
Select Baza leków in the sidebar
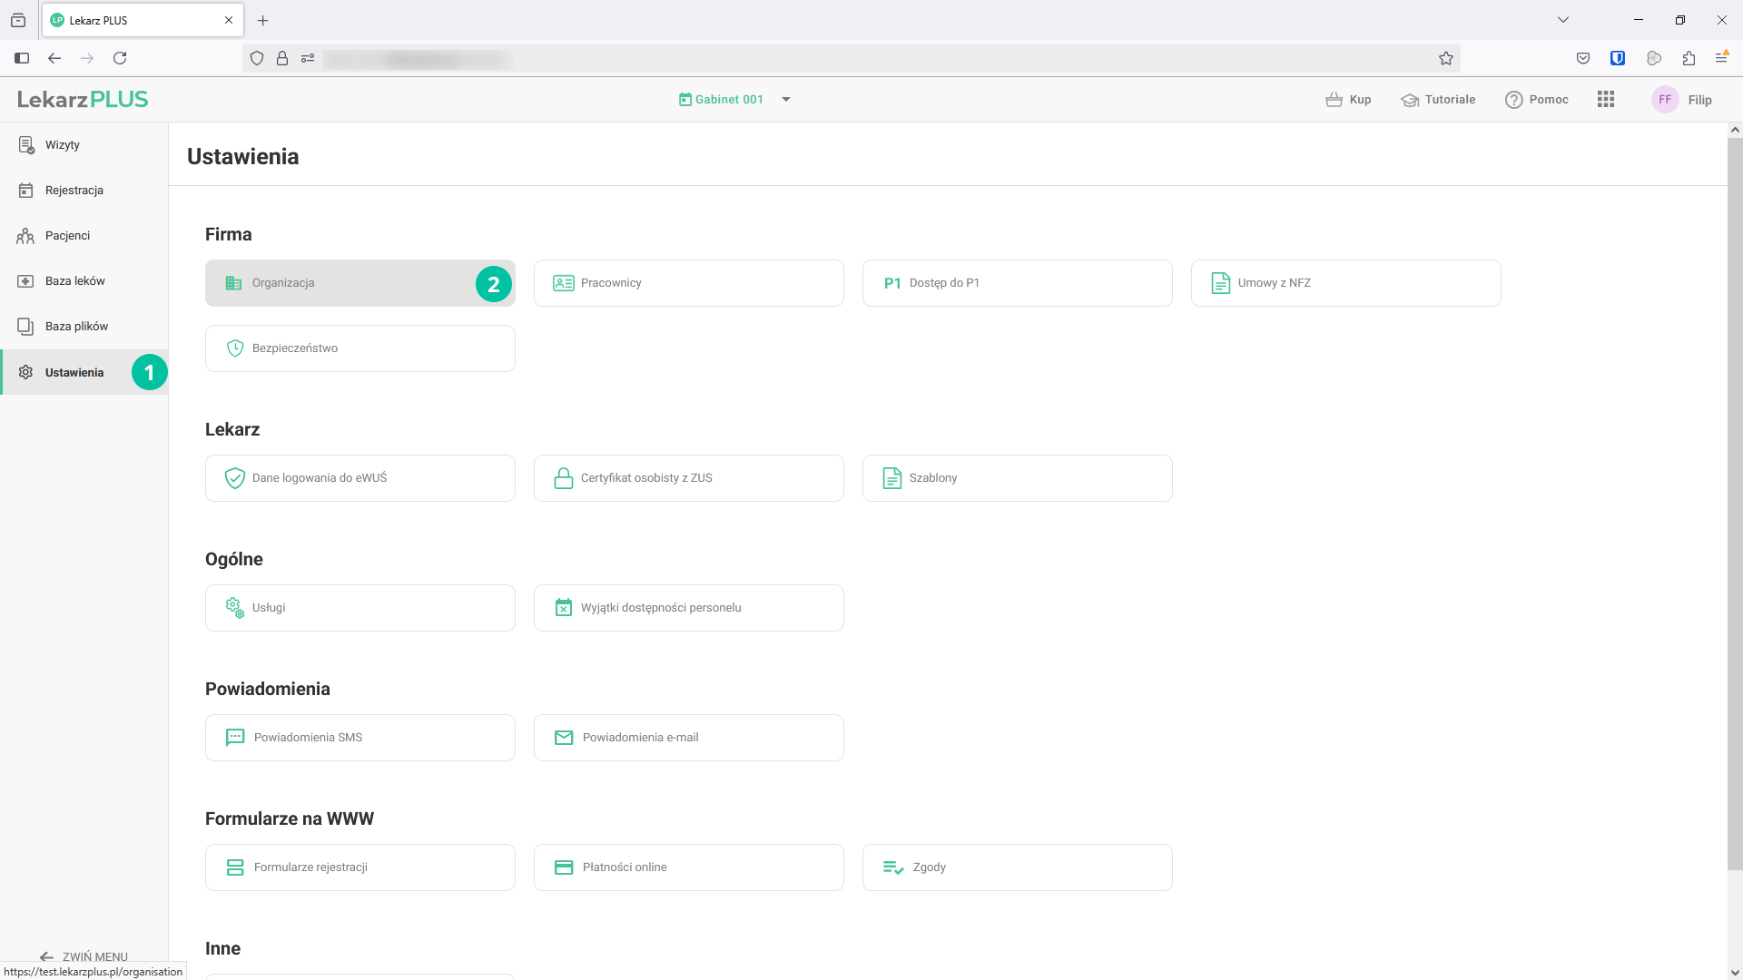(74, 281)
